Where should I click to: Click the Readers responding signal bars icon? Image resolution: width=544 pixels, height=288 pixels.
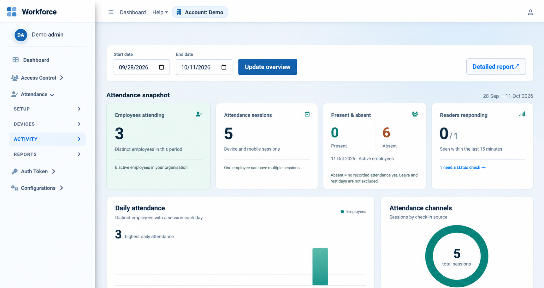[x=522, y=114]
